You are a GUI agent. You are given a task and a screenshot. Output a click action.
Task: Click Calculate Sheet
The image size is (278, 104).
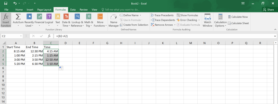coord(238,23)
